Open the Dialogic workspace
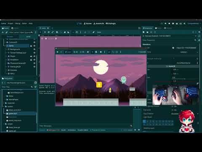Viewport: 202px width, 152px height. [111, 24]
